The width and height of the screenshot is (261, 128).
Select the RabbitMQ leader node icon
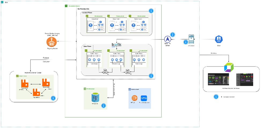click(25, 83)
